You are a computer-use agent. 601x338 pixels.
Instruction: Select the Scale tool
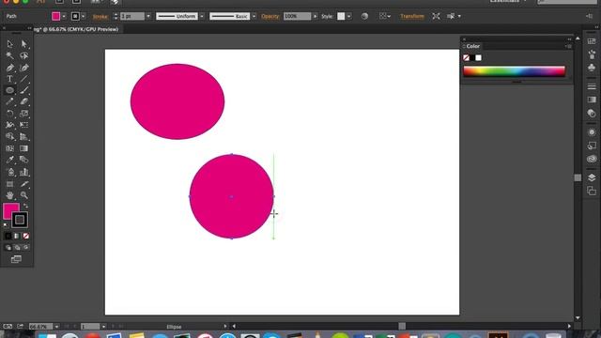23,114
